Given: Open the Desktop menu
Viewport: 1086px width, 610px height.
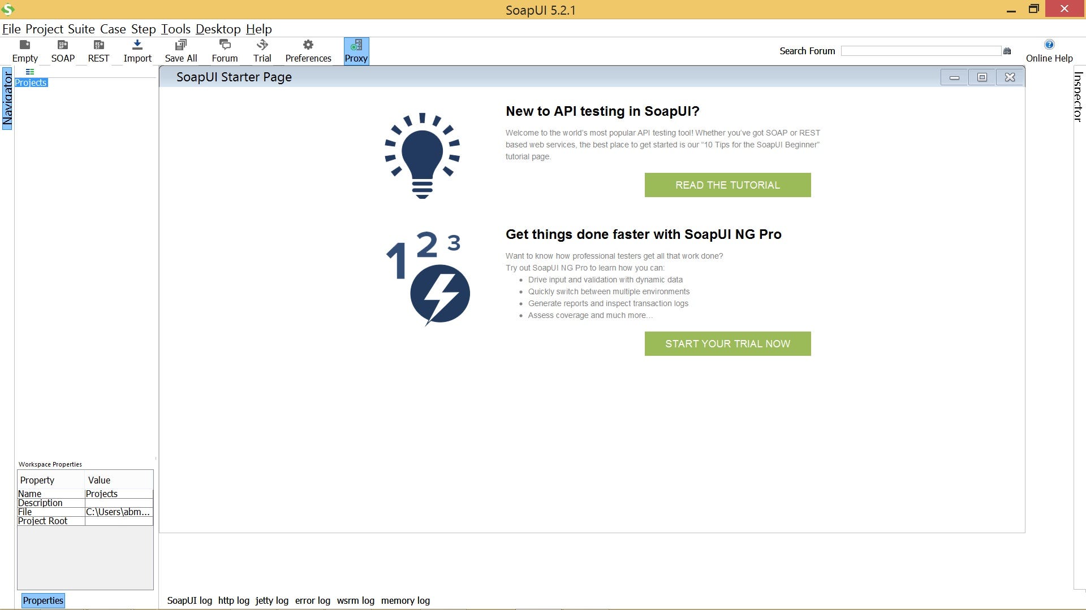Looking at the screenshot, I should pyautogui.click(x=218, y=29).
